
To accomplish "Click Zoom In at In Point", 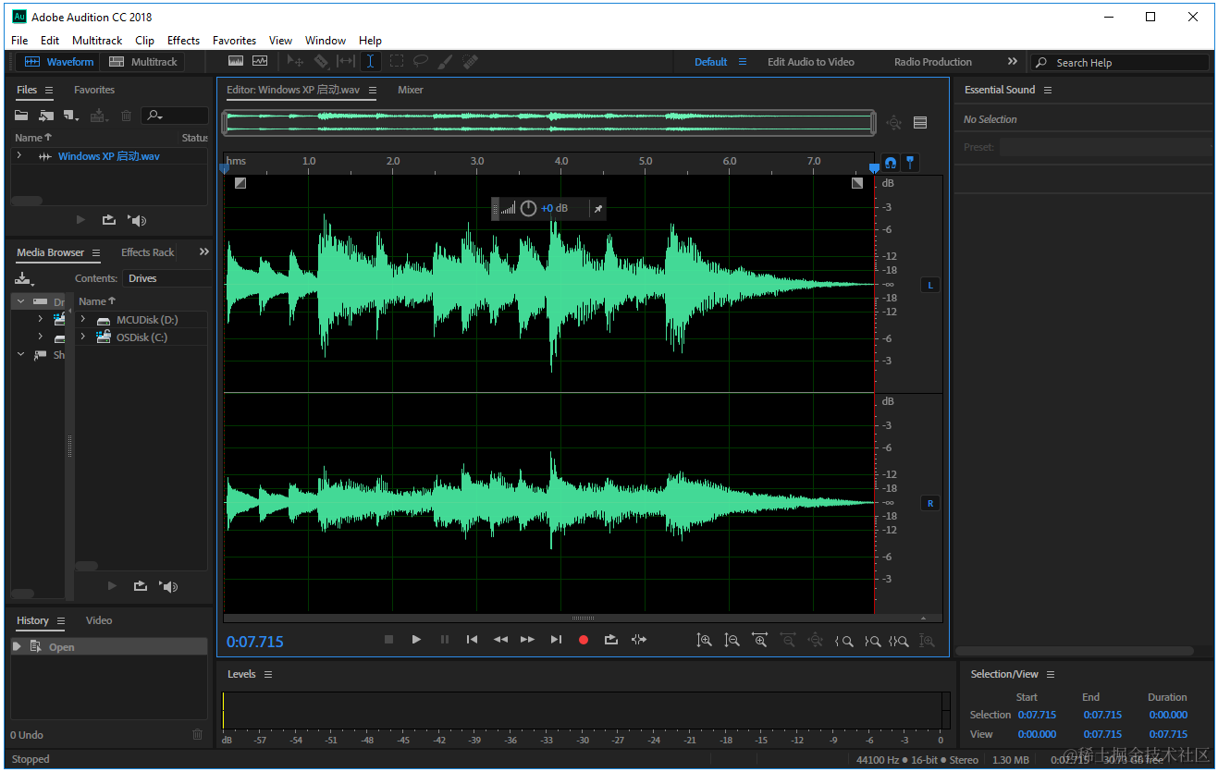I will [843, 641].
